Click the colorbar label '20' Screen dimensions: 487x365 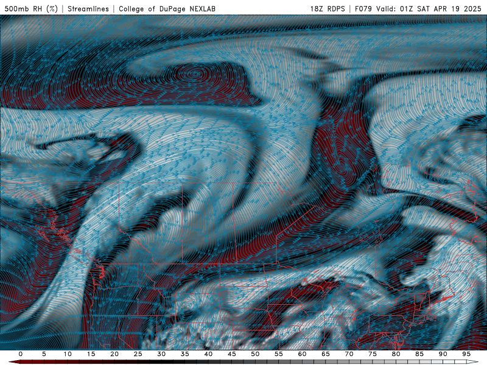click(x=114, y=354)
